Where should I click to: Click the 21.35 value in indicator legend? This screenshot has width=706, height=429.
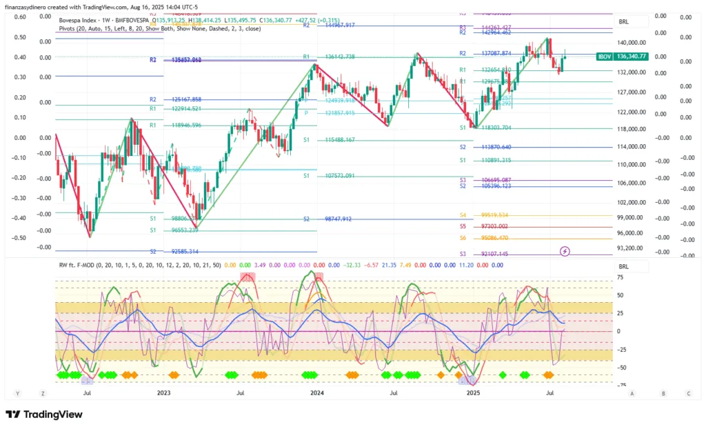click(389, 265)
